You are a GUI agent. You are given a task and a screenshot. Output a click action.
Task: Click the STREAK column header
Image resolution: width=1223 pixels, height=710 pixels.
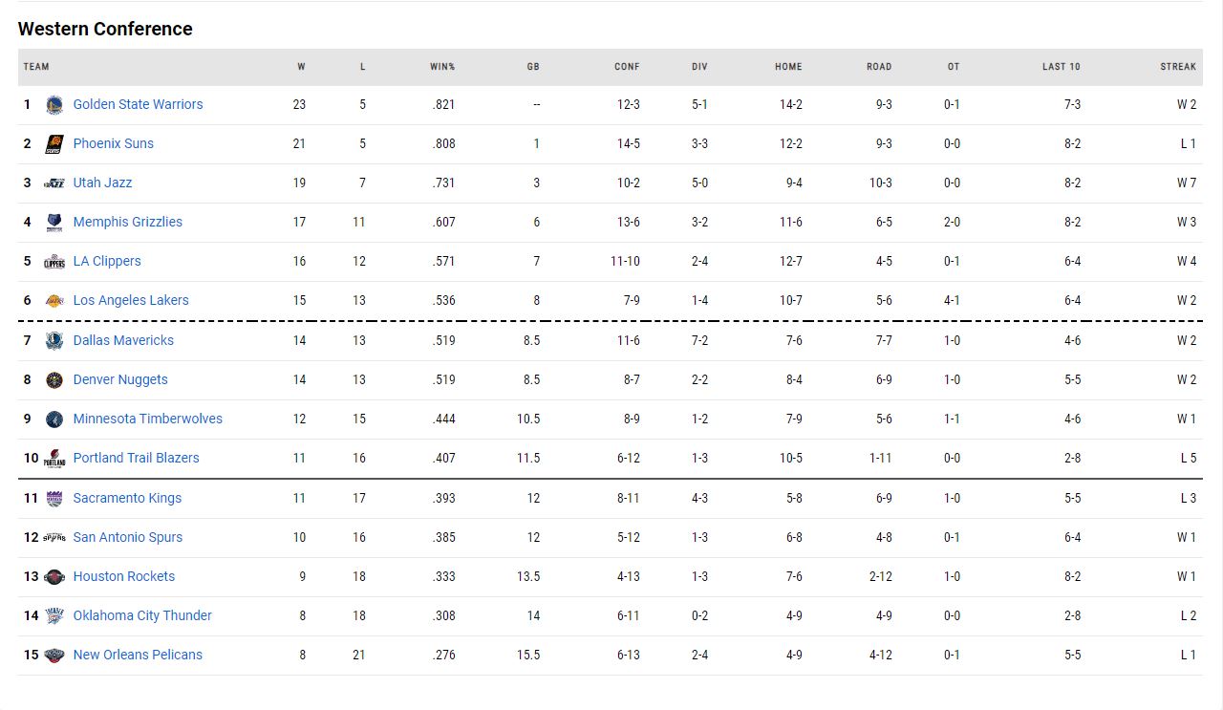(1178, 67)
